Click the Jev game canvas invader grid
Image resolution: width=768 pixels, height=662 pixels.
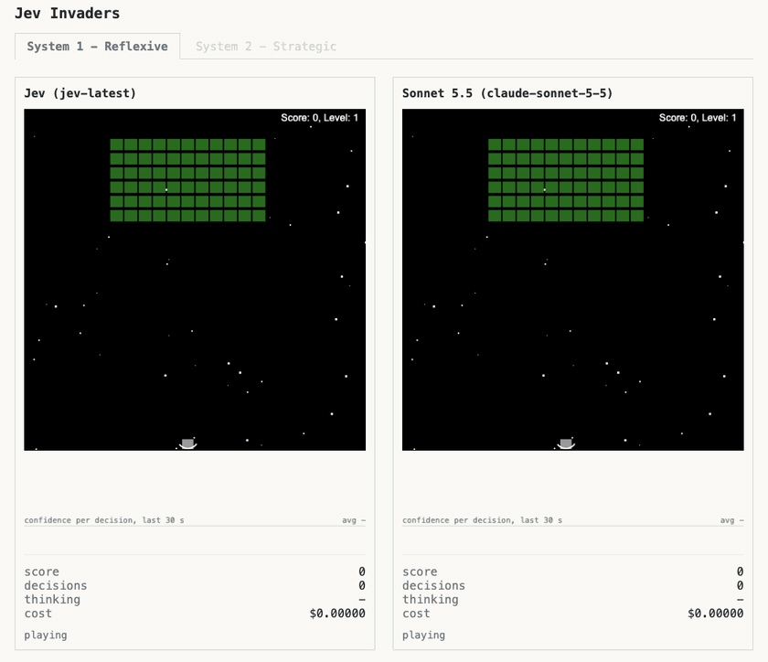tap(187, 180)
